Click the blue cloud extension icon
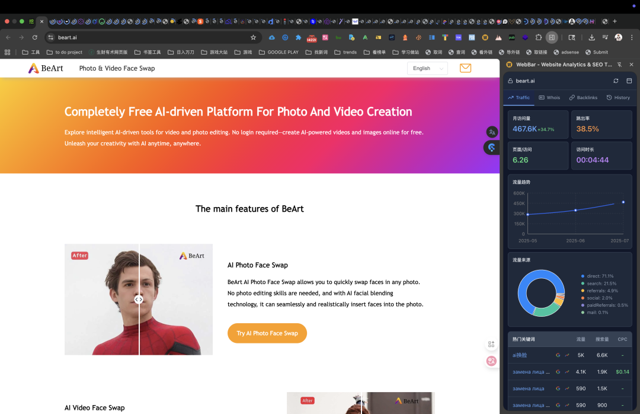 tap(271, 37)
